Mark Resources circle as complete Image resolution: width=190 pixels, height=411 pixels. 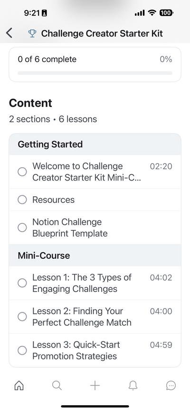pyautogui.click(x=22, y=200)
